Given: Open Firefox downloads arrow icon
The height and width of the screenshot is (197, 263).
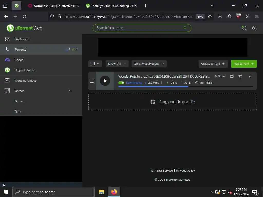Looking at the screenshot, I should click(220, 16).
